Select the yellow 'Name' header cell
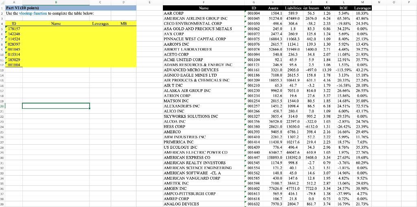Viewport: 417px width, 207px height. pyautogui.click(x=56, y=23)
